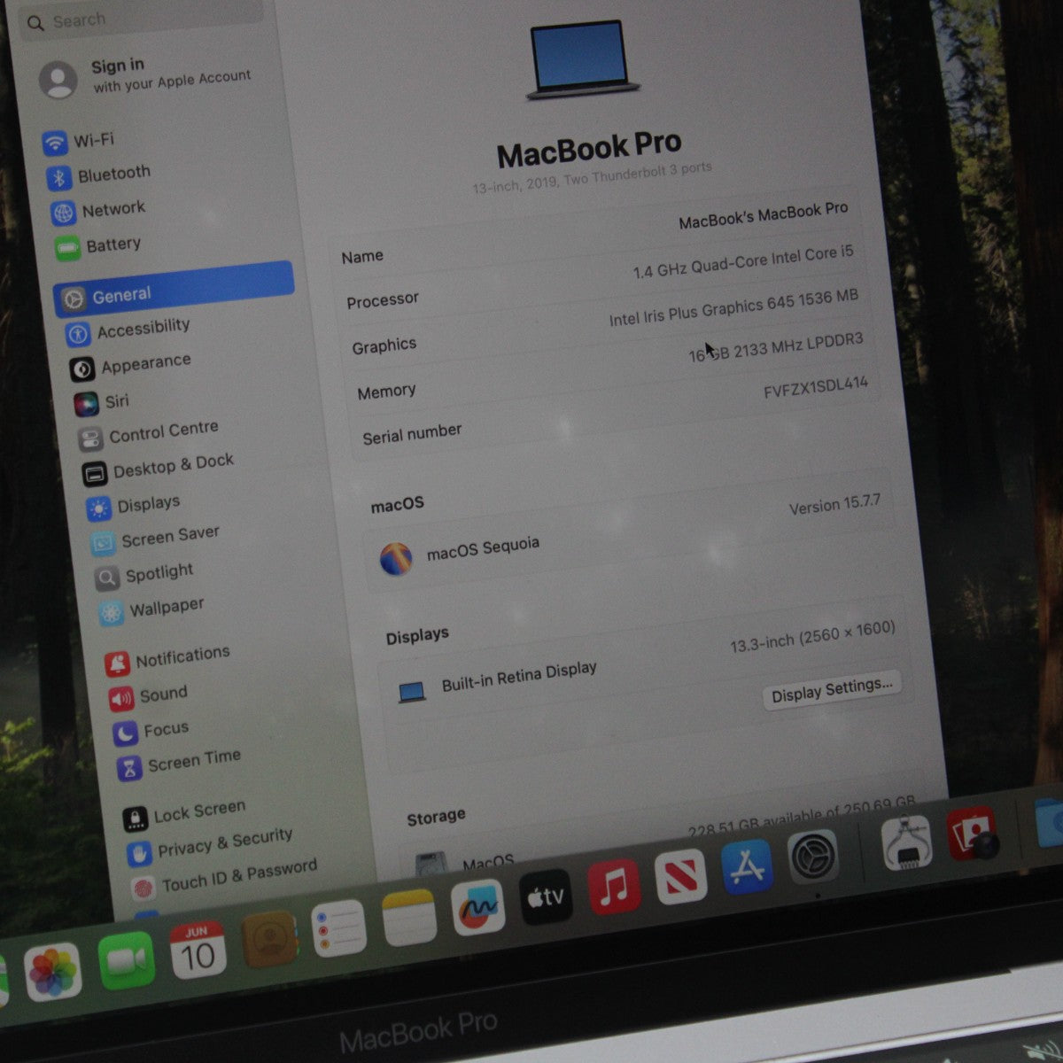Open Sound settings
Screen dimensions: 1063x1063
148,696
